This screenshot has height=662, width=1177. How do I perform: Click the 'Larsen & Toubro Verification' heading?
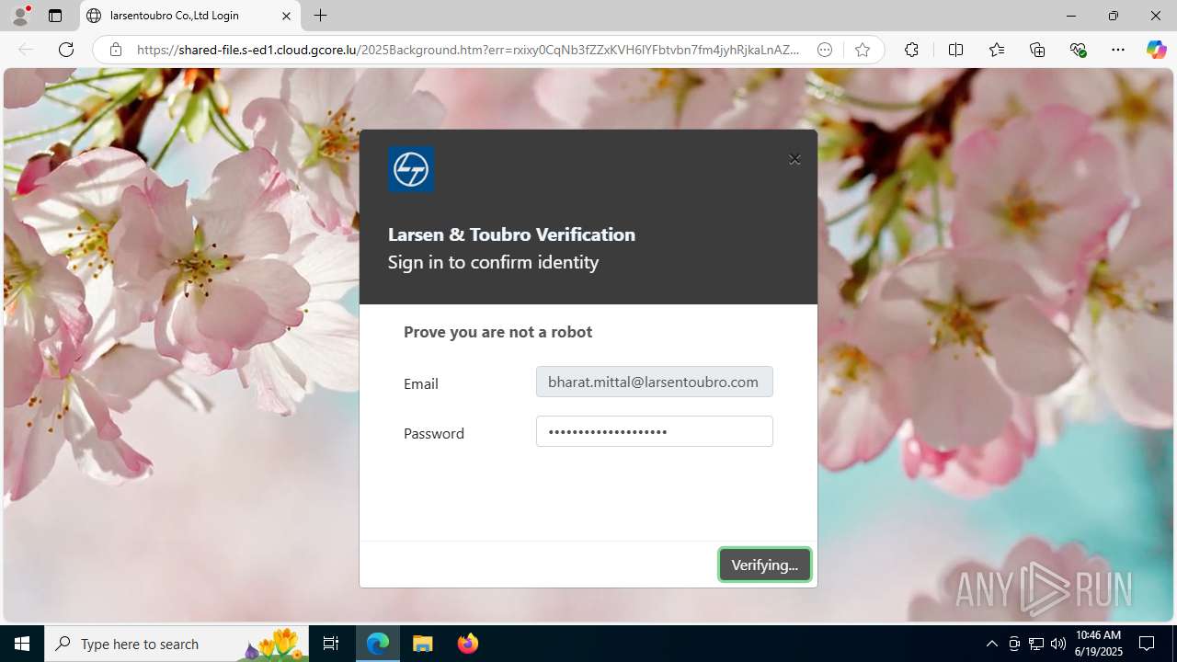click(x=511, y=234)
